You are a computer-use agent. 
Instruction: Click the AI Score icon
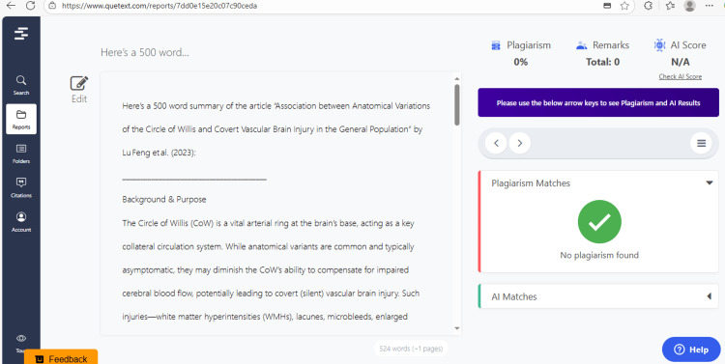pos(659,45)
